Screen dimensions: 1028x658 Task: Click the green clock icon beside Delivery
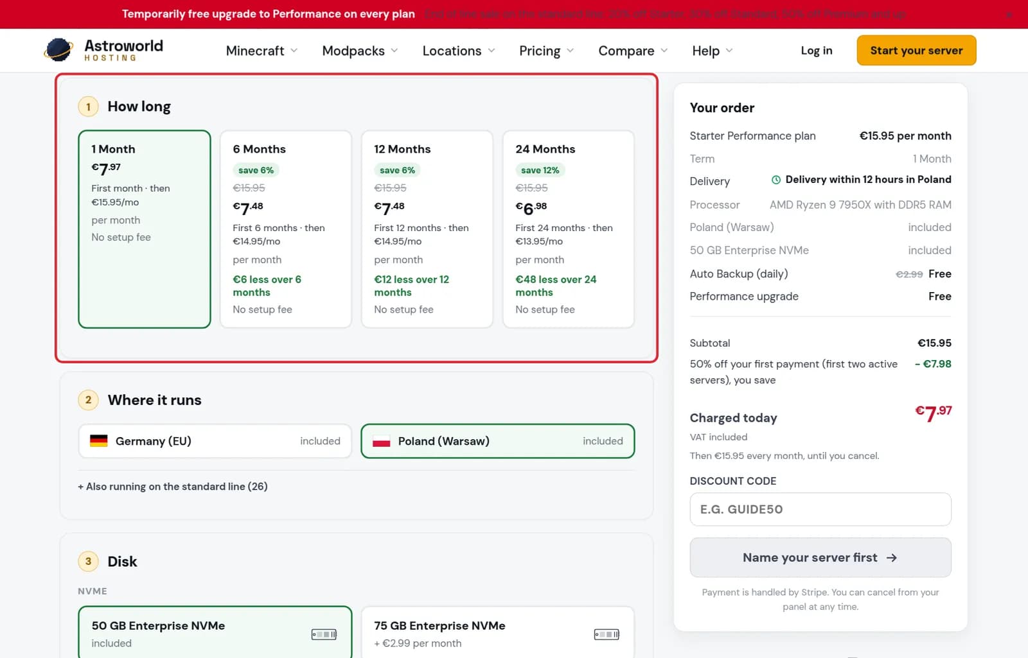coord(775,180)
